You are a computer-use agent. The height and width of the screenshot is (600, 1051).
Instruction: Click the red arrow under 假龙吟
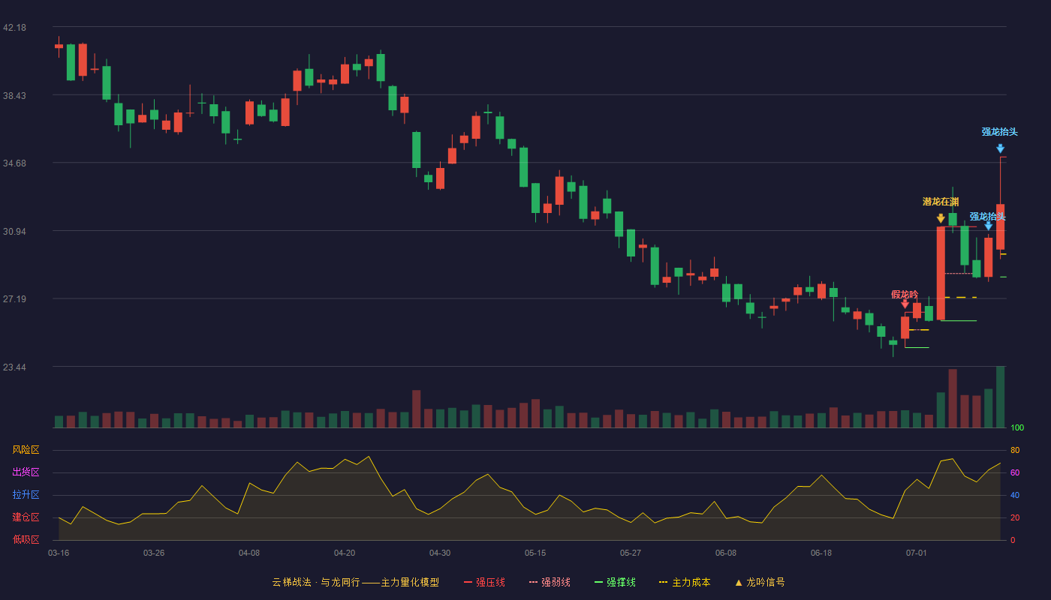tap(905, 304)
